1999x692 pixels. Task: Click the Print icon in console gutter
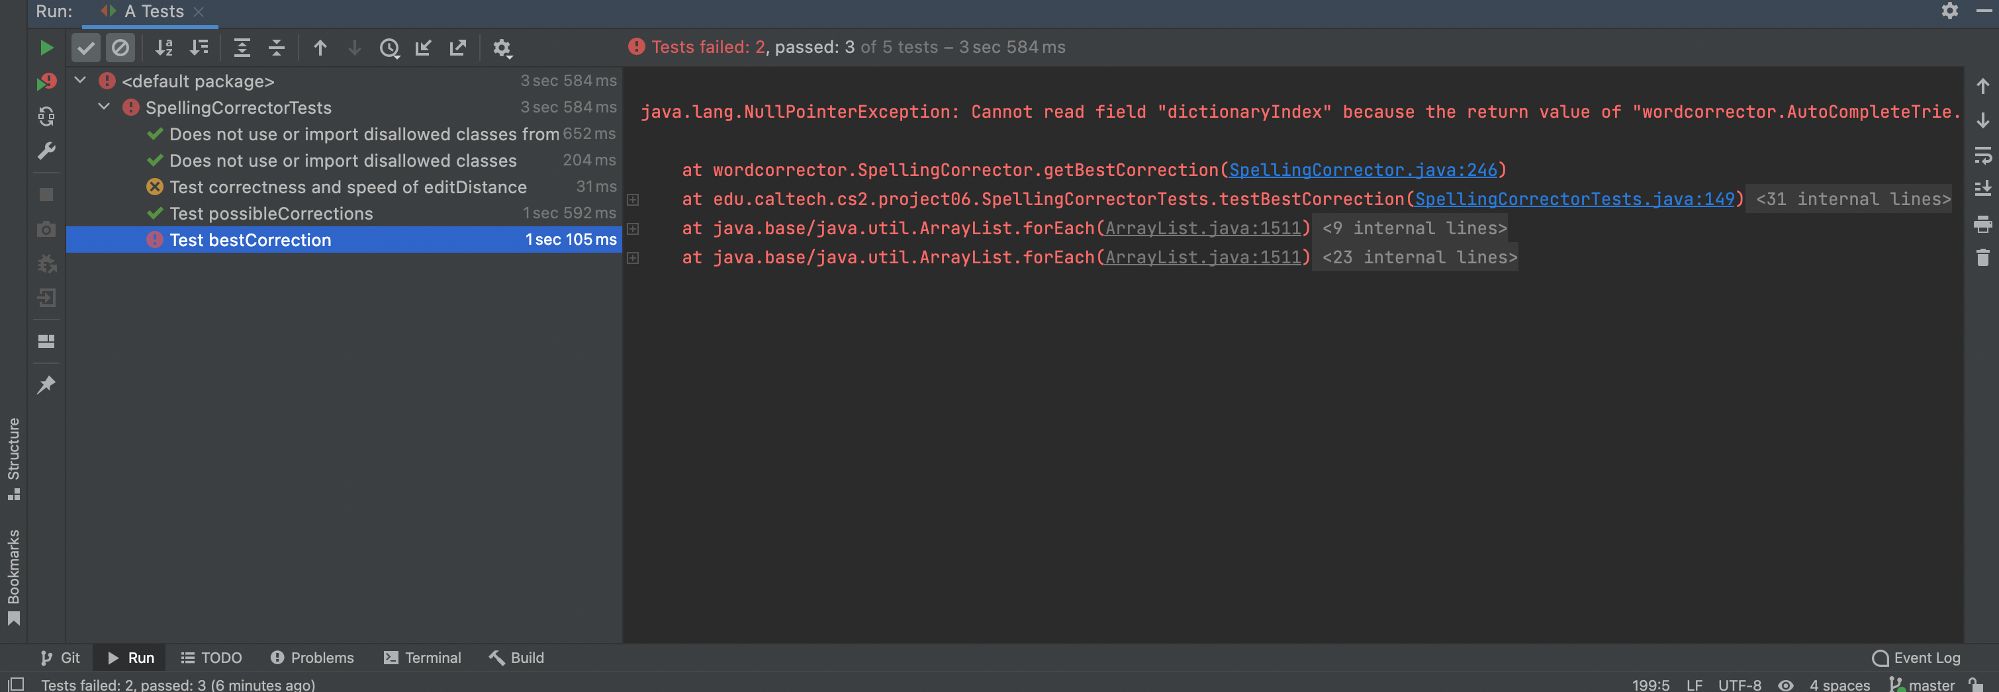click(x=1982, y=225)
